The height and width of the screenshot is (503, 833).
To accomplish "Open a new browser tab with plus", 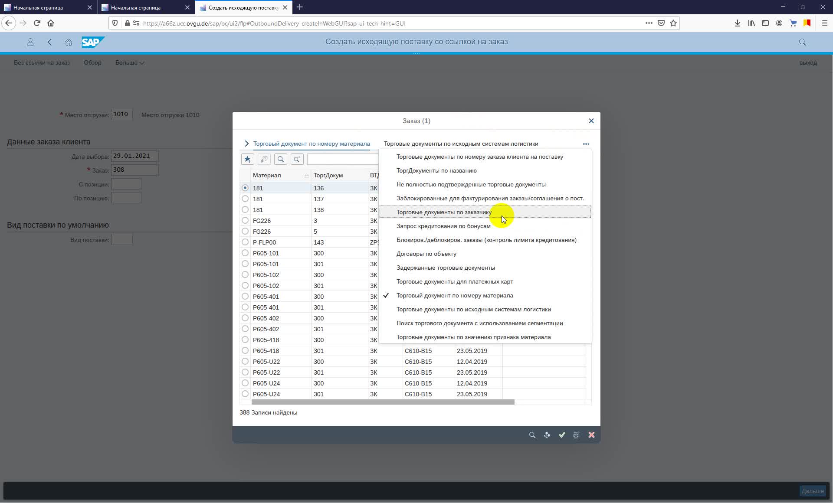I will (300, 7).
